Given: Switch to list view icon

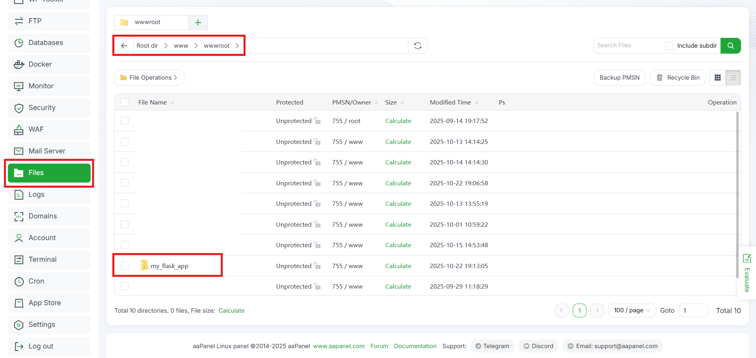Looking at the screenshot, I should point(733,78).
